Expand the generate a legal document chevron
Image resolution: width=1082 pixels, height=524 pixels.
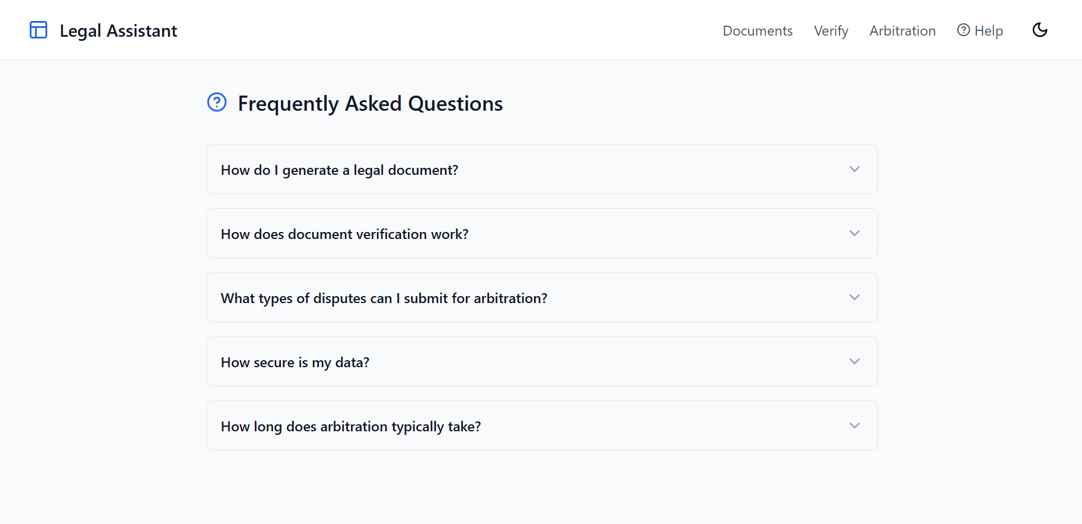coord(855,169)
